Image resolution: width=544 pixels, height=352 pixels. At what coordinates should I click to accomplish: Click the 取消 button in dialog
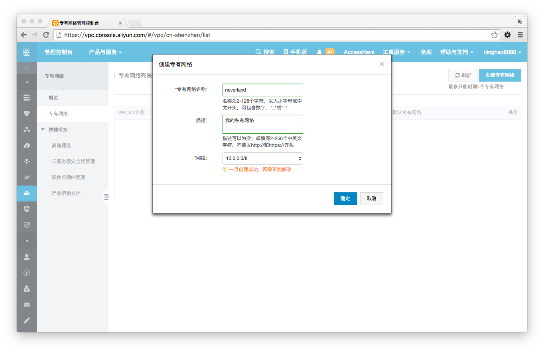(371, 199)
